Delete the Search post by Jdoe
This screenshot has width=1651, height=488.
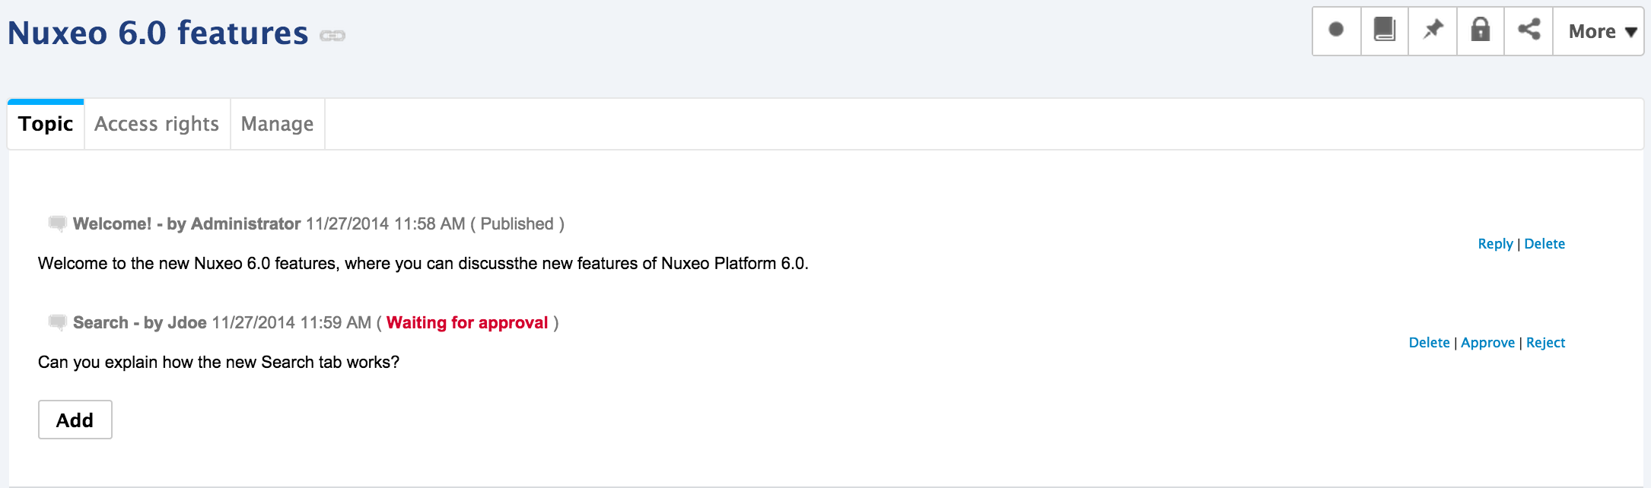pyautogui.click(x=1429, y=343)
